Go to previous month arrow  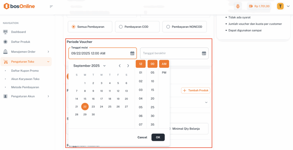(120, 66)
